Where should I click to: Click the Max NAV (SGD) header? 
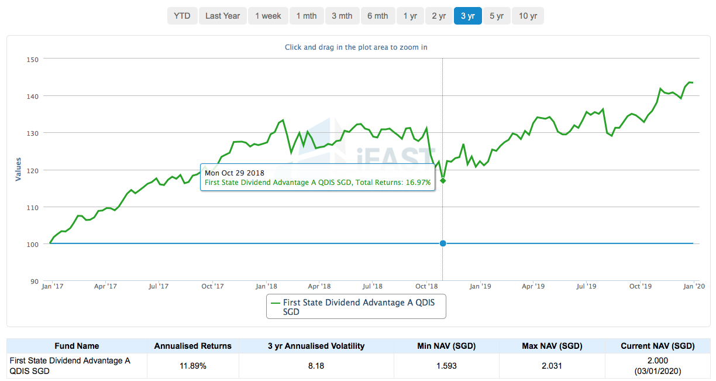tap(552, 346)
